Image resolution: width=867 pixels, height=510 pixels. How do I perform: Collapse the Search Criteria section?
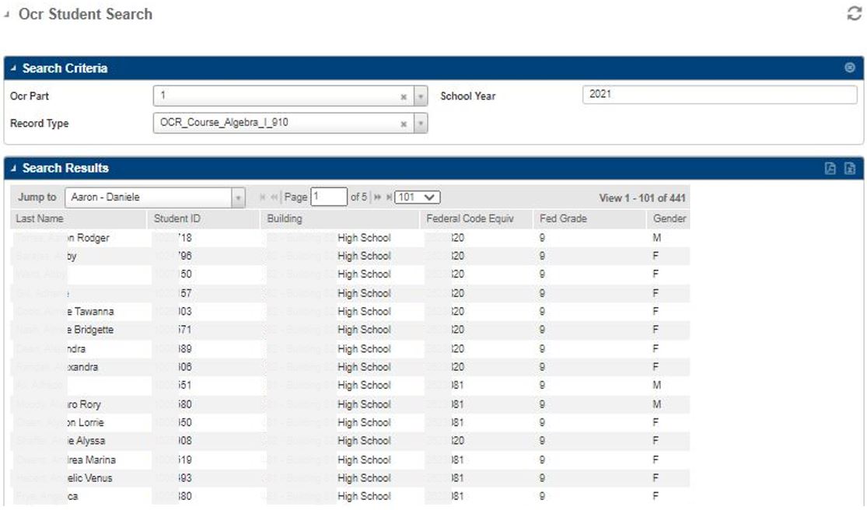[x=13, y=68]
